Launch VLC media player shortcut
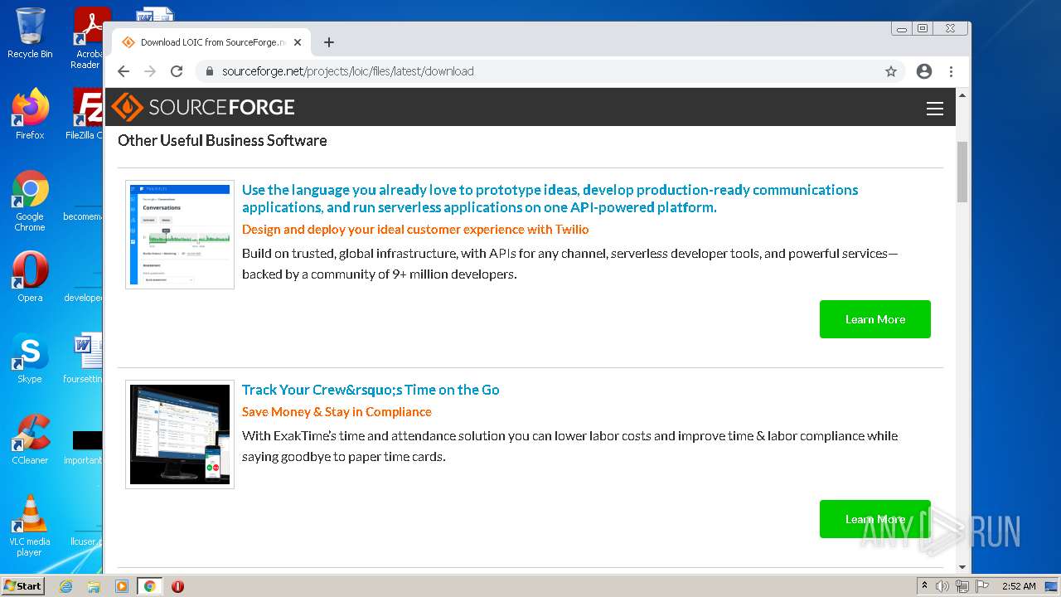The image size is (1061, 597). (x=30, y=526)
